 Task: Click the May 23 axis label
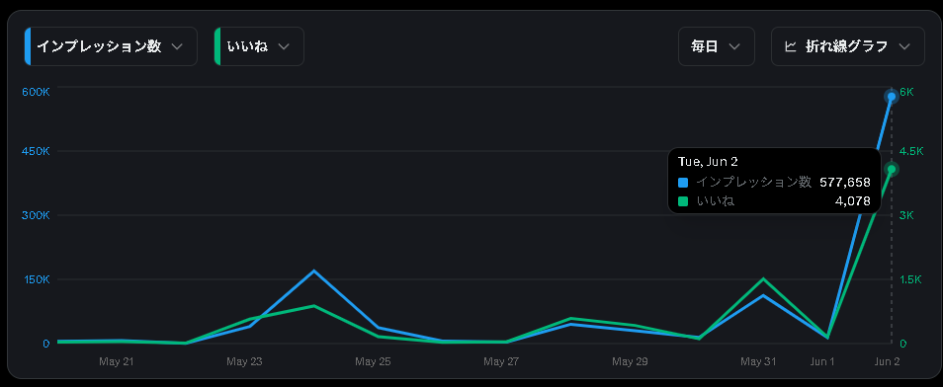point(244,361)
